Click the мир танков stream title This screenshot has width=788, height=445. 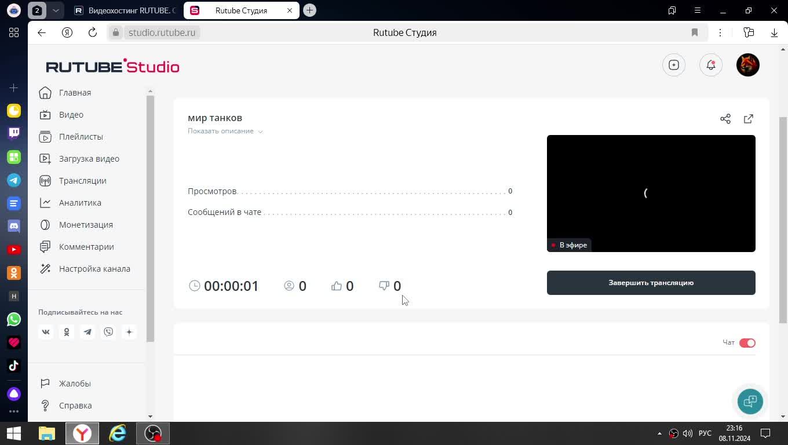click(215, 118)
